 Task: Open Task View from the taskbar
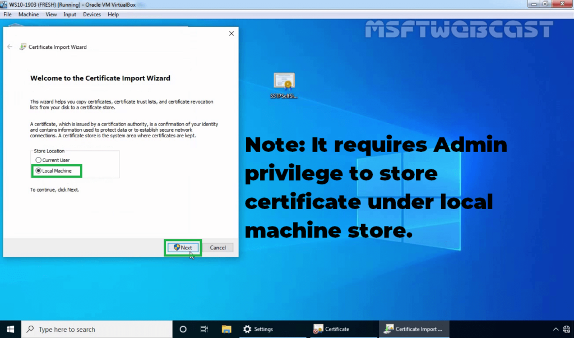click(x=204, y=329)
